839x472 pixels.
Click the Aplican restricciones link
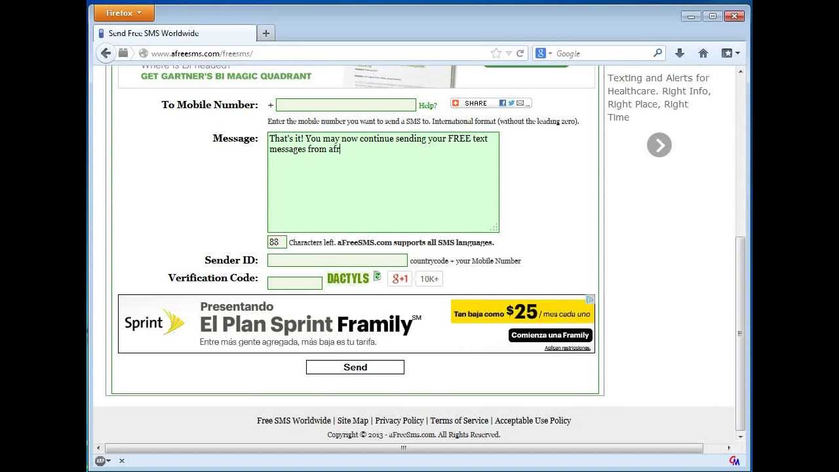[568, 348]
